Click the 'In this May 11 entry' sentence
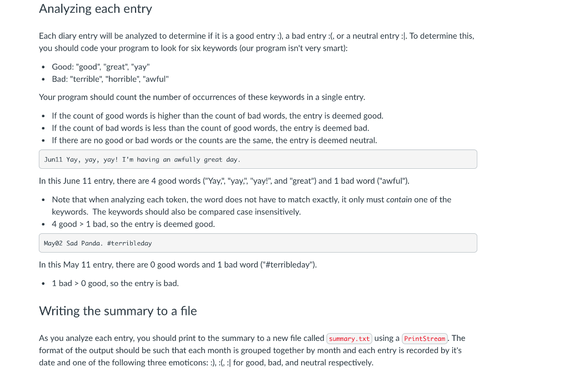 click(178, 265)
